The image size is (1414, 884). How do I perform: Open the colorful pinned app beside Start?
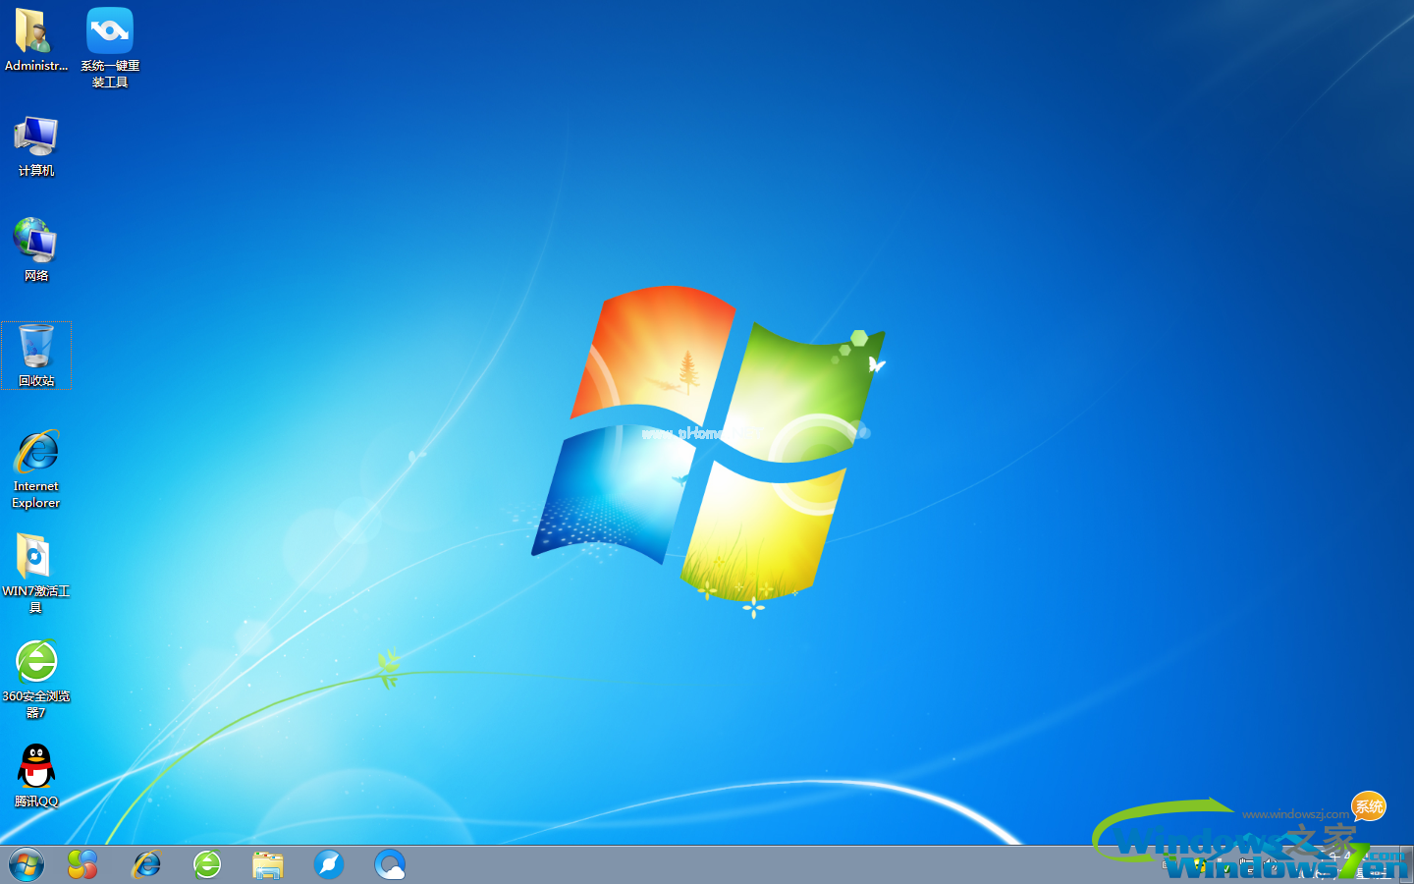[x=82, y=863]
